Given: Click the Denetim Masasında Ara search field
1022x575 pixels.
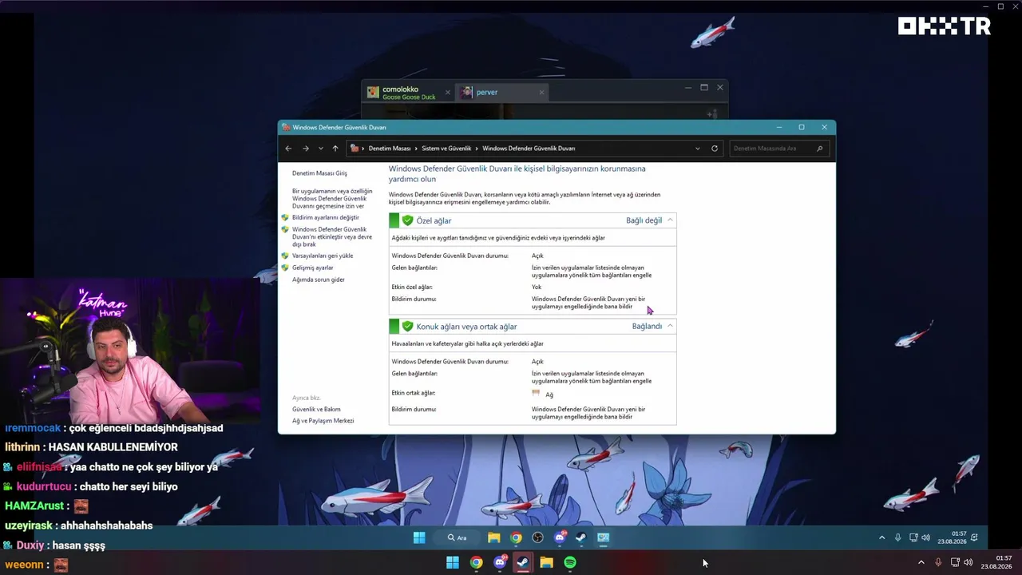Looking at the screenshot, I should 778,149.
